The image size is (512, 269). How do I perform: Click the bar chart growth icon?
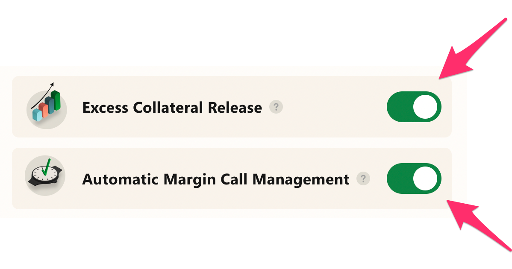(x=46, y=105)
